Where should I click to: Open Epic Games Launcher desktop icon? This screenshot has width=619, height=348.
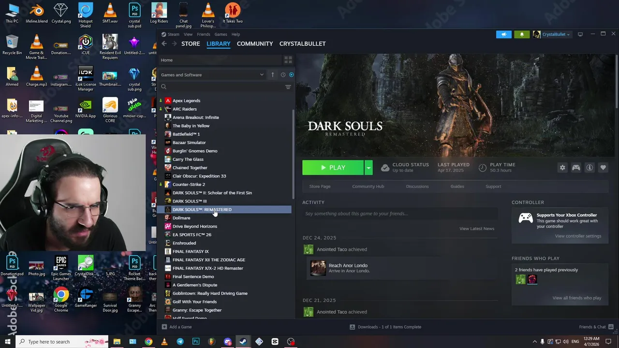pos(61,268)
